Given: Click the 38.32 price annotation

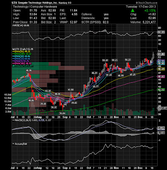Looking at the screenshot, I should [54, 108].
